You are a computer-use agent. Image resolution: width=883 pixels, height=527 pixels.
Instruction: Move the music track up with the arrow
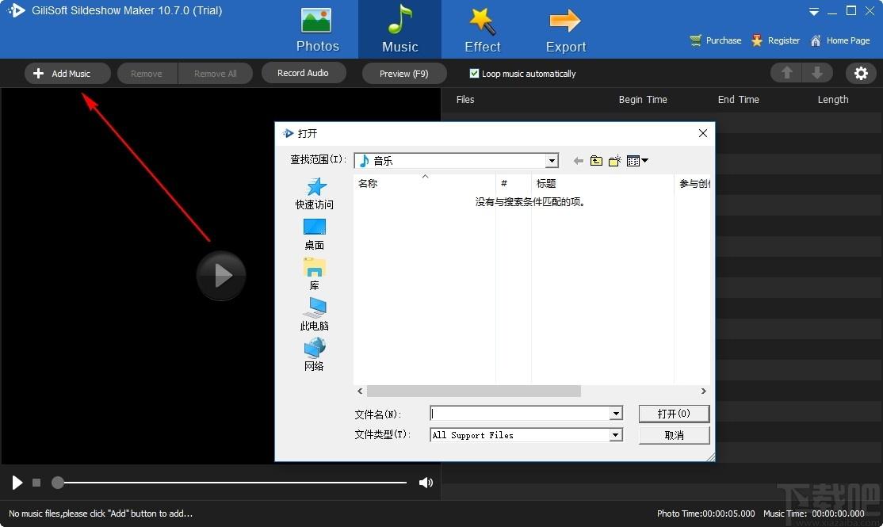coord(787,73)
